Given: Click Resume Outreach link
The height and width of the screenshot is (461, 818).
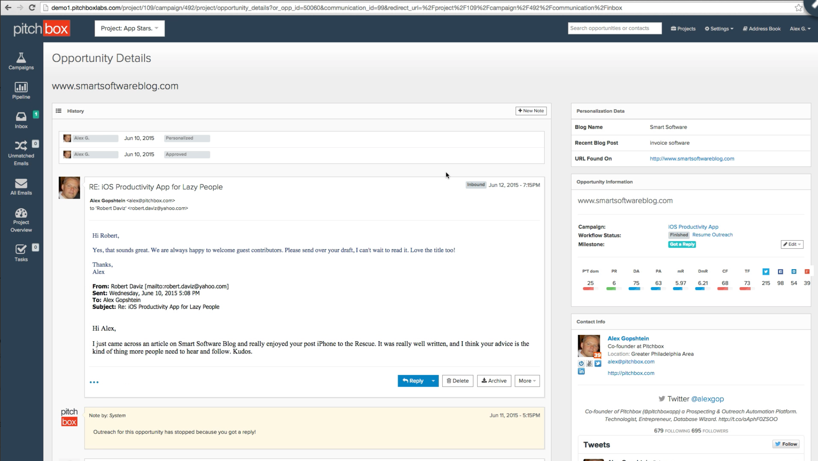Looking at the screenshot, I should (x=712, y=235).
